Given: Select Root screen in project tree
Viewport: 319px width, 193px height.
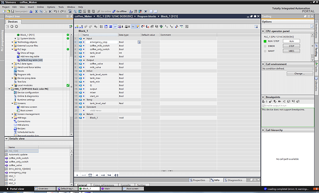Looking at the screenshot, I should pos(26,110).
